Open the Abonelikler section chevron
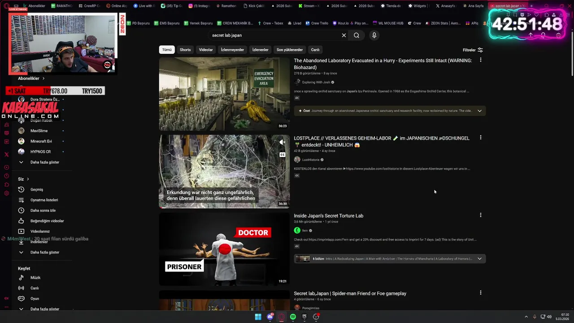Image resolution: width=574 pixels, height=323 pixels. coord(43,79)
